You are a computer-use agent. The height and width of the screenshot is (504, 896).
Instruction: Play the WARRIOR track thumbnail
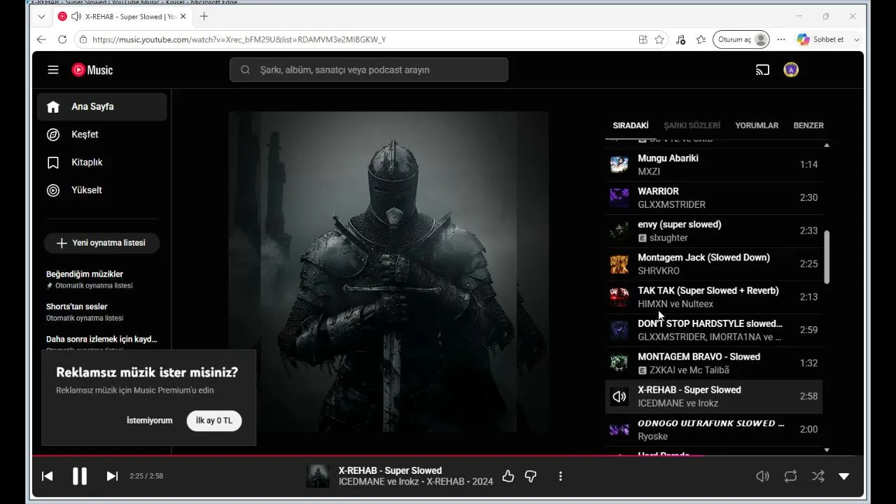click(x=619, y=197)
